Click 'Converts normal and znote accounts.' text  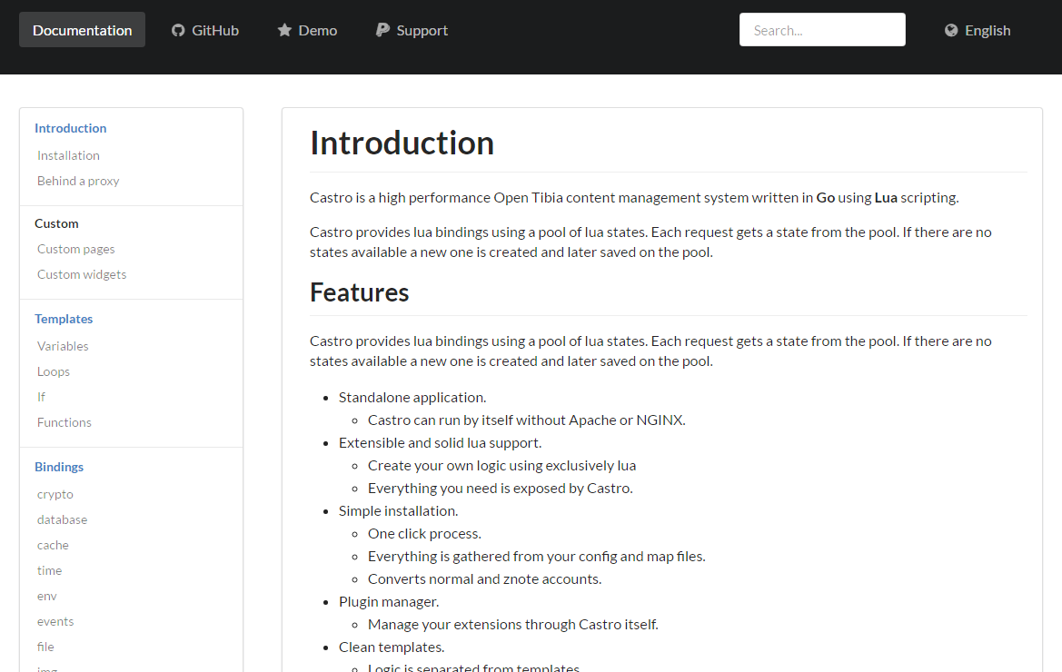pyautogui.click(x=484, y=578)
